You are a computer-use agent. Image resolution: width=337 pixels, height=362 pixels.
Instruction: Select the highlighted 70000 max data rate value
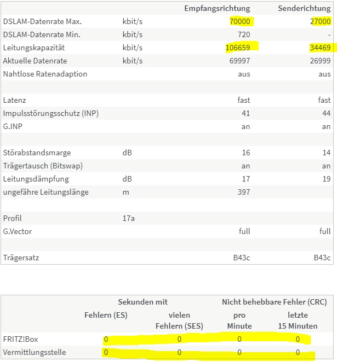(x=240, y=21)
